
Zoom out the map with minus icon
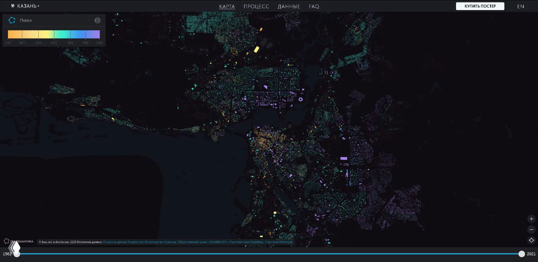coord(531,230)
